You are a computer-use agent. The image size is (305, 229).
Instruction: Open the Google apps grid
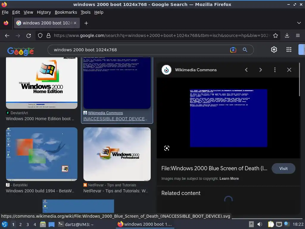(289, 50)
